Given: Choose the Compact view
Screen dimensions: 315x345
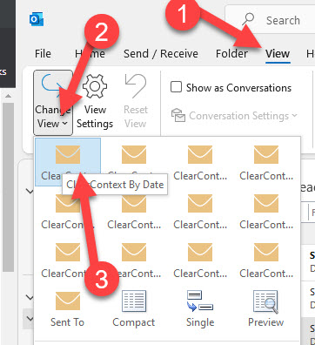Looking at the screenshot, I should coord(134,309).
